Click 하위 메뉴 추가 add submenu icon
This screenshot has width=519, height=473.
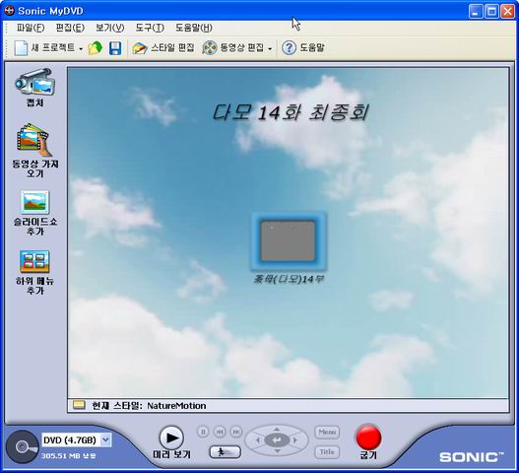click(34, 262)
